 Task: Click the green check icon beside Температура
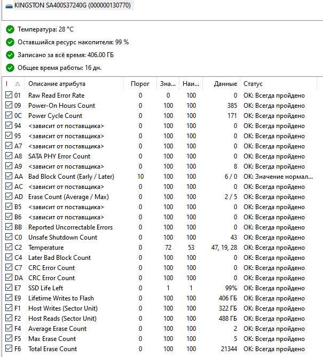(x=10, y=29)
